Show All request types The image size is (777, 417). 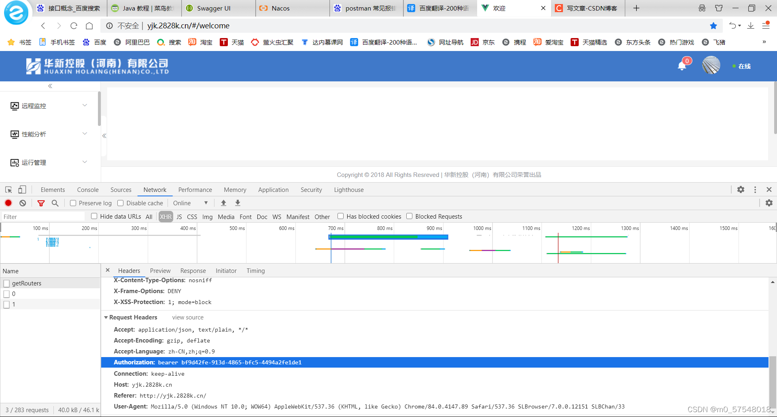point(149,217)
